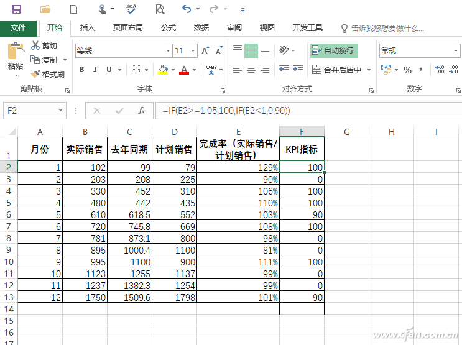
Task: Click the Increase Font Size icon
Action: (206, 51)
